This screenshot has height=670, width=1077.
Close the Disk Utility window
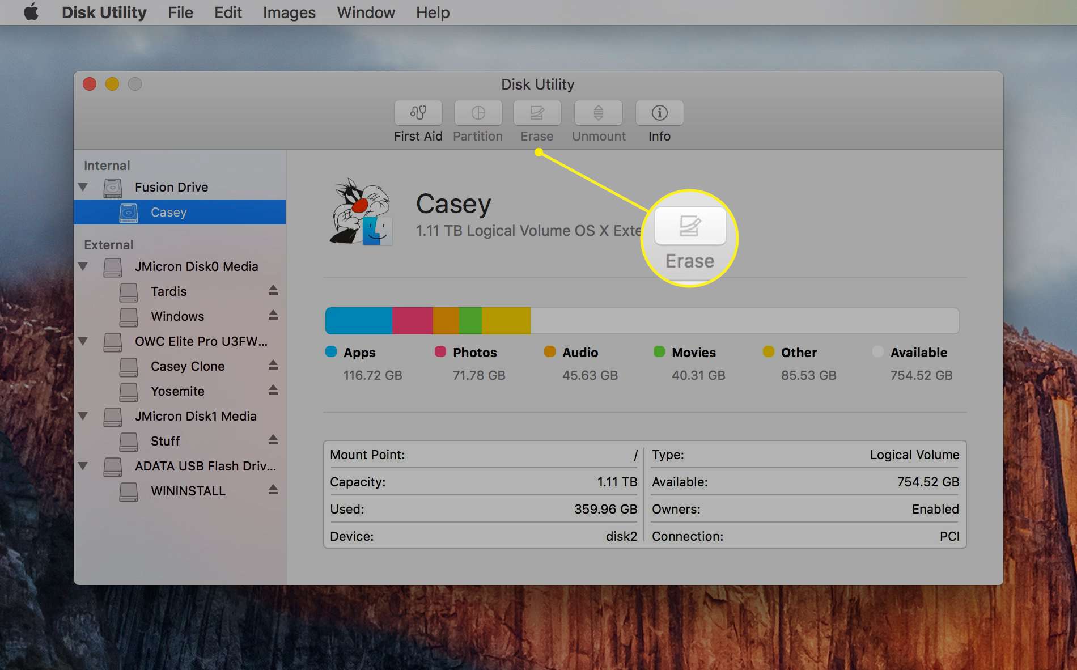pyautogui.click(x=90, y=84)
